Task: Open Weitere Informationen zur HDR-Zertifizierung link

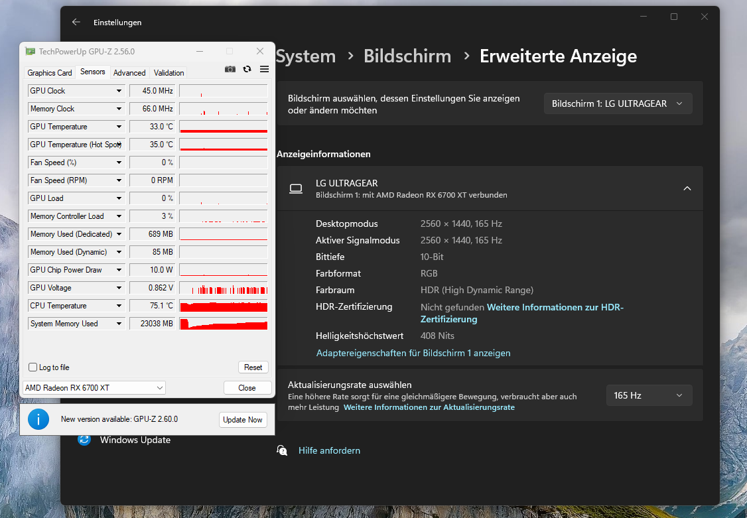Action: click(521, 313)
